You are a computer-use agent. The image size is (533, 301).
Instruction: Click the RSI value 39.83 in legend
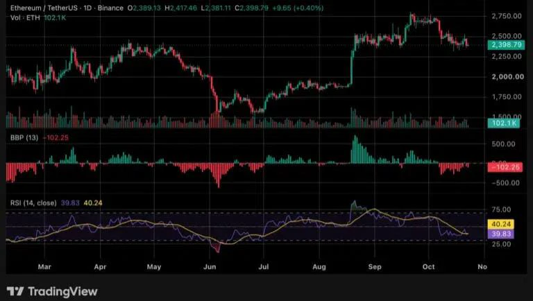tap(70, 203)
